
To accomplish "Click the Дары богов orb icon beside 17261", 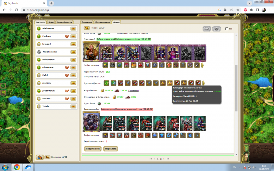I will 99,104.
